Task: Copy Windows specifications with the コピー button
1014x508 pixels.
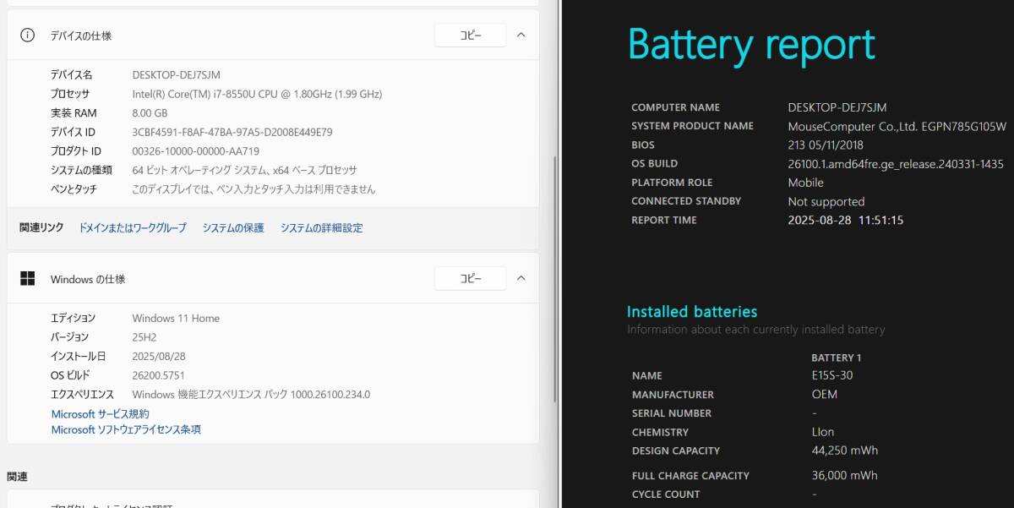Action: click(x=470, y=278)
